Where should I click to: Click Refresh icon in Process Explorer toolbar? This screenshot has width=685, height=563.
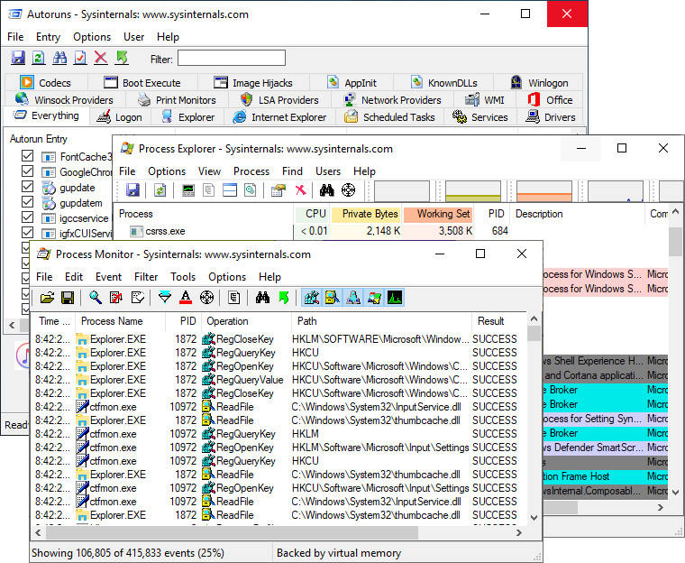coord(160,189)
